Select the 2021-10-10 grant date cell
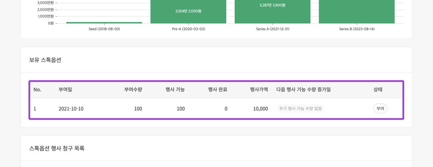The width and height of the screenshot is (433, 167). pos(71,109)
